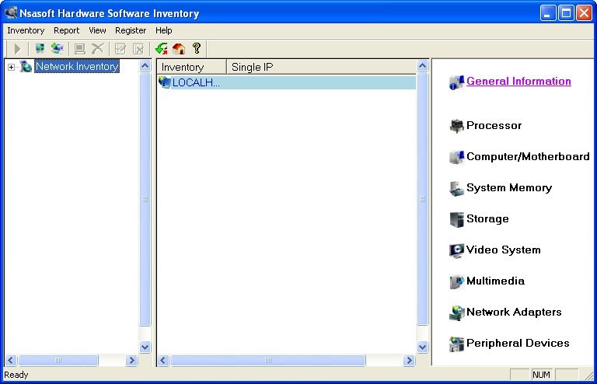Click the tree pane scroll right arrow
This screenshot has width=597, height=384.
click(x=131, y=360)
